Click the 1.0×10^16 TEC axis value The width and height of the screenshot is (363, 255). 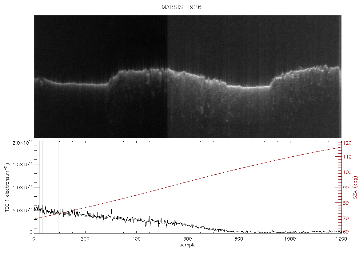(x=22, y=187)
